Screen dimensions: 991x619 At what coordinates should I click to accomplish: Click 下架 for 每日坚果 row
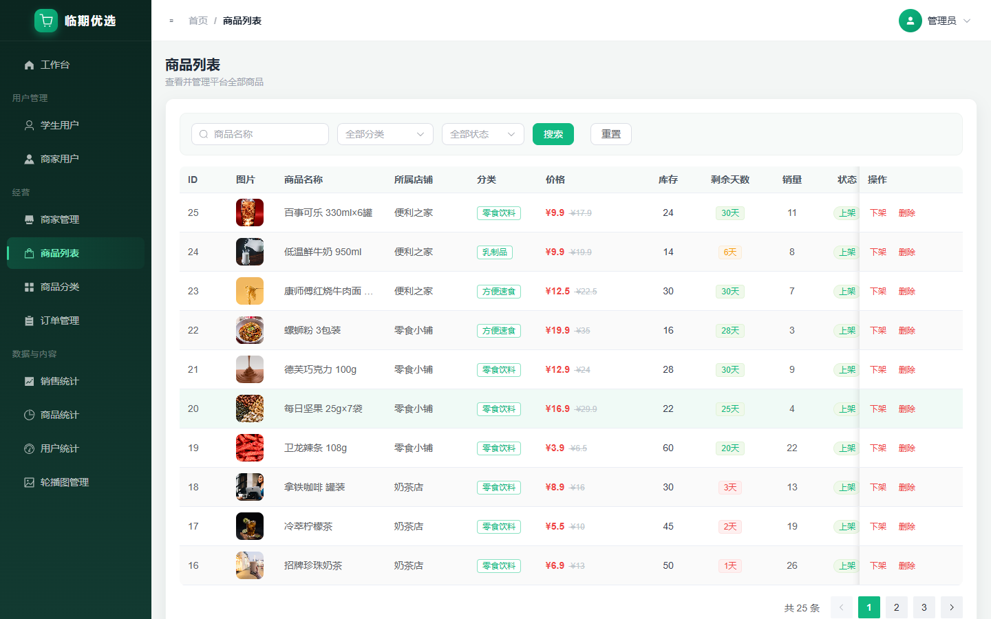tap(878, 409)
